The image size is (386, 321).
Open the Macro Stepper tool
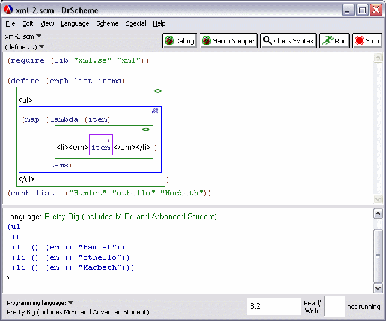[228, 41]
